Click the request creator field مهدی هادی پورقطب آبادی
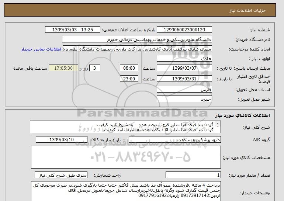This screenshot has height=201, width=284. (137, 49)
